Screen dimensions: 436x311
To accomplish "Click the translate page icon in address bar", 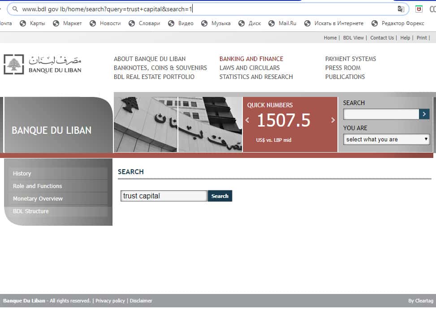I will 401,9.
